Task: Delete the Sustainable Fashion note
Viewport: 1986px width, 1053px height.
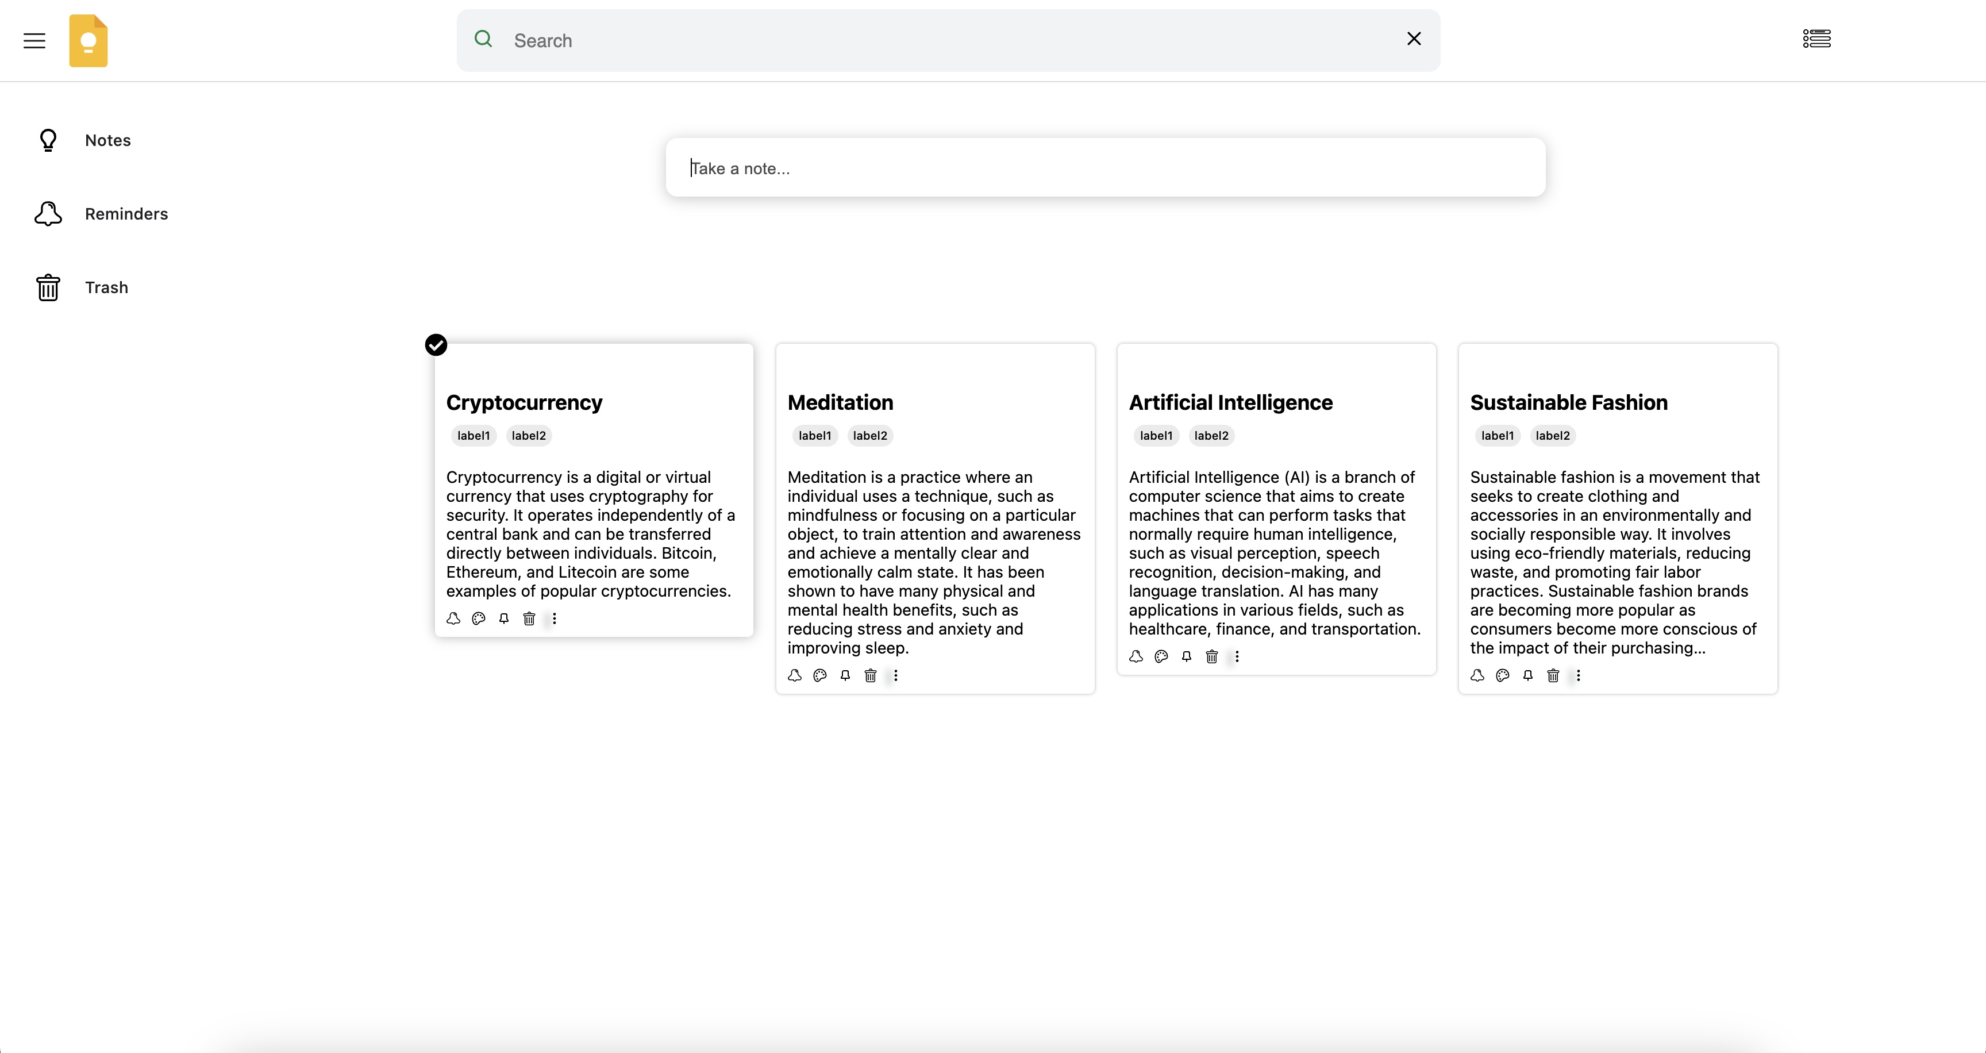Action: click(x=1553, y=675)
